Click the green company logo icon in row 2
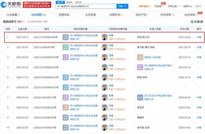Image resolution: width=205 pixels, height=134 pixels. 66,47
